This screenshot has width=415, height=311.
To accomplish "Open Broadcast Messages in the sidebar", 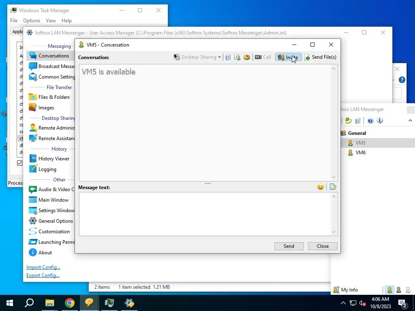I will tap(51, 66).
